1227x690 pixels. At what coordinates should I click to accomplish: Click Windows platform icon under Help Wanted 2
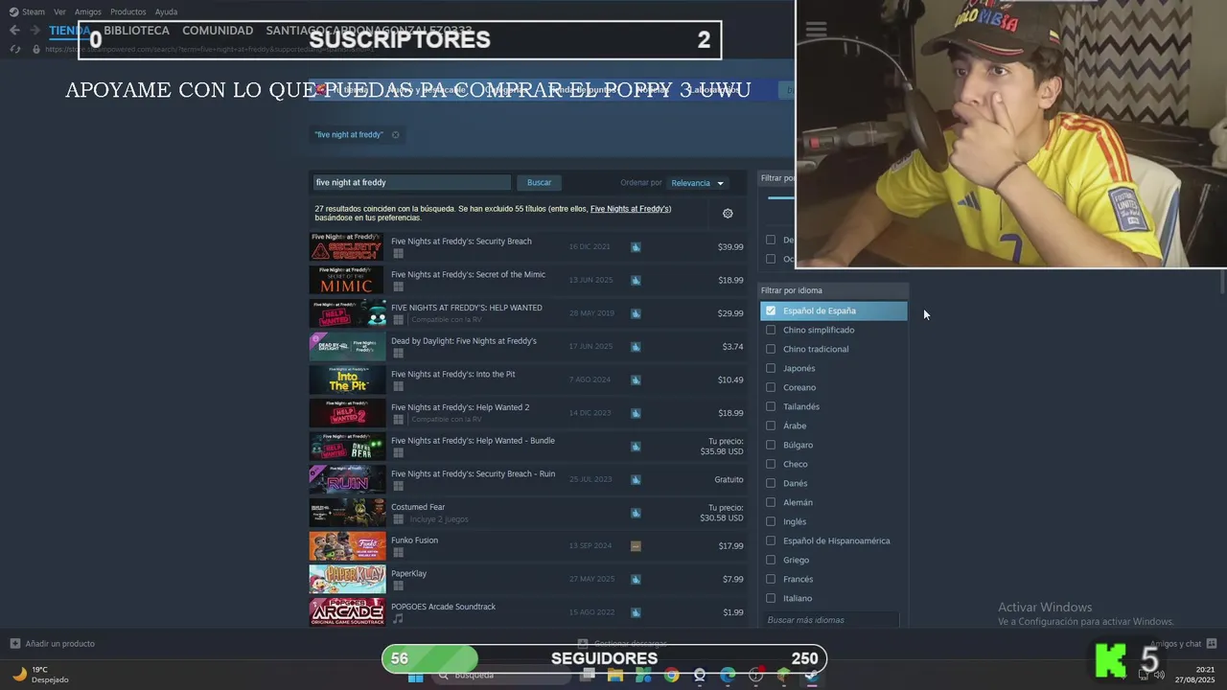(x=398, y=420)
